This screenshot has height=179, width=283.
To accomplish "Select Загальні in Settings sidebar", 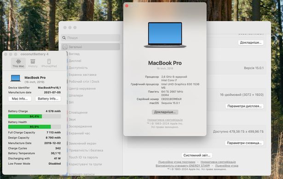I will point(91,47).
